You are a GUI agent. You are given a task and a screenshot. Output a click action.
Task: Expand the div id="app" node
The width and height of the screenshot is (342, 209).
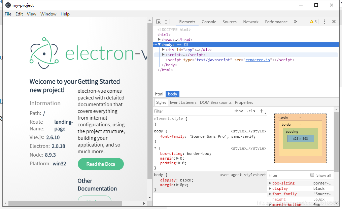click(x=163, y=50)
